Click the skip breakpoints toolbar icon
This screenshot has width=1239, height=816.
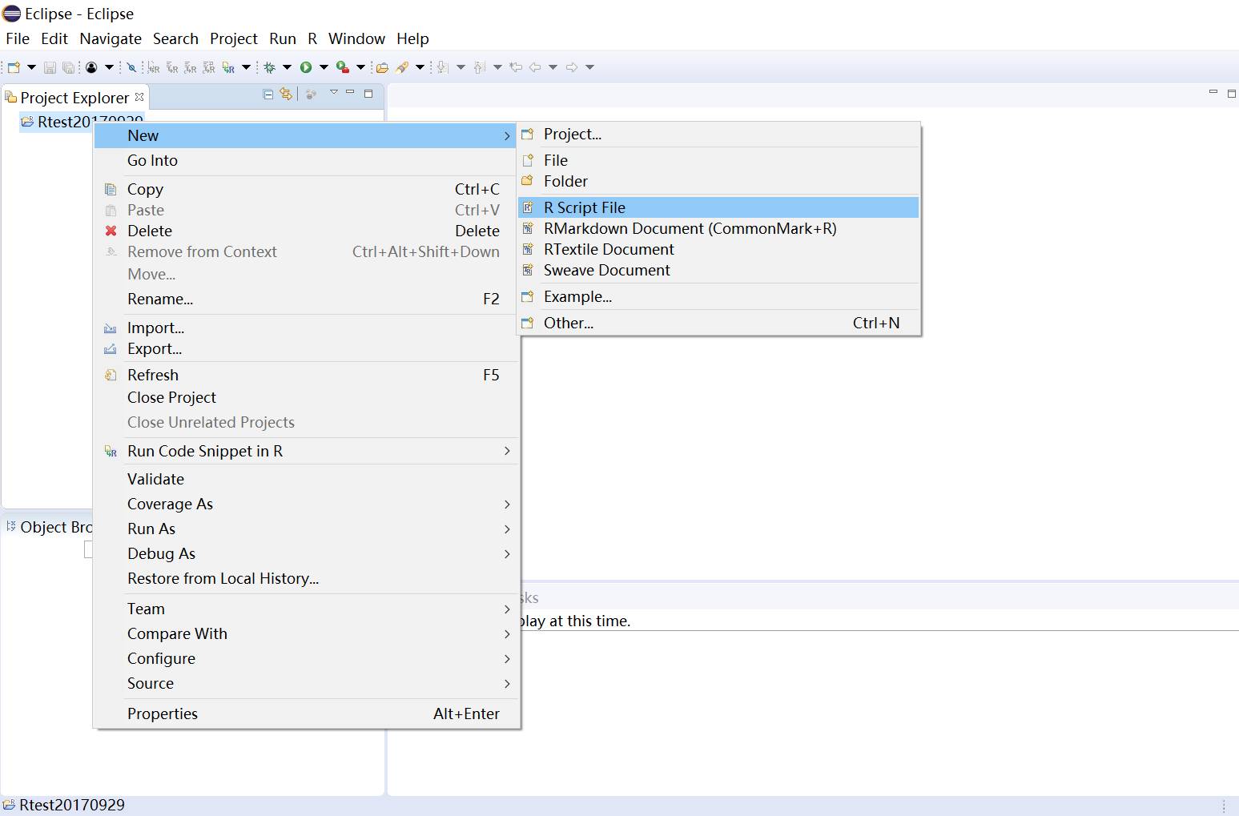click(x=132, y=67)
